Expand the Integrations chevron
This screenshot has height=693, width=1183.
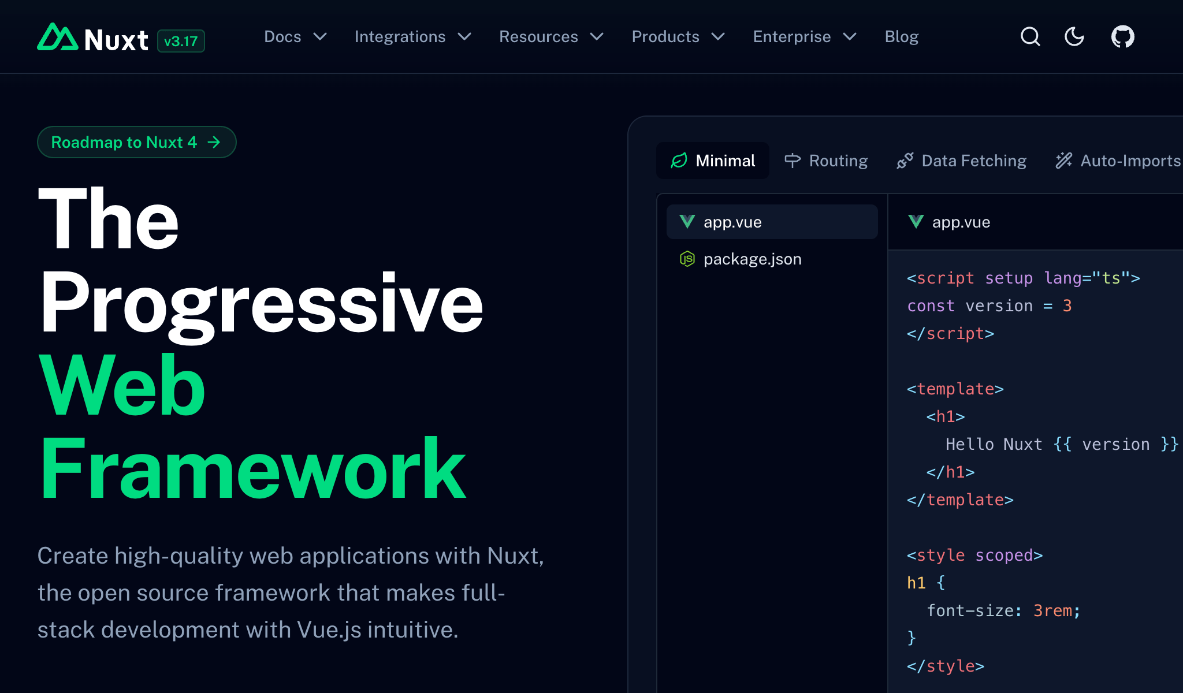point(464,37)
